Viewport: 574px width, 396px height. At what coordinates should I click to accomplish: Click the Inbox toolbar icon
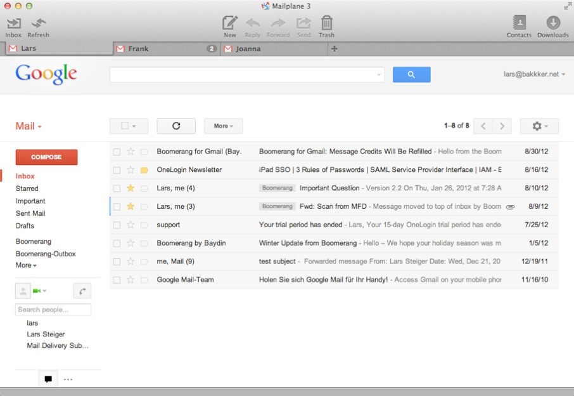13,23
